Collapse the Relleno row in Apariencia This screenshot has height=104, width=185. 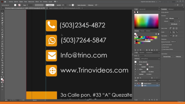(x=138, y=69)
